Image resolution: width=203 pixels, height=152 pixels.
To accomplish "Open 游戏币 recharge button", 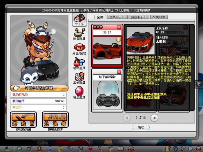I will [23, 120].
